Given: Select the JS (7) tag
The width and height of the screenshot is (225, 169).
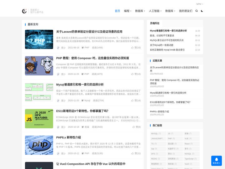Looking at the screenshot, I should (175, 134).
